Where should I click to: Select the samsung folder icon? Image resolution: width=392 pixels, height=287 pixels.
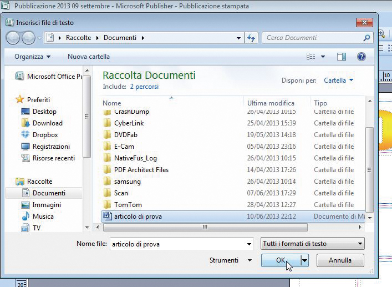[107, 182]
